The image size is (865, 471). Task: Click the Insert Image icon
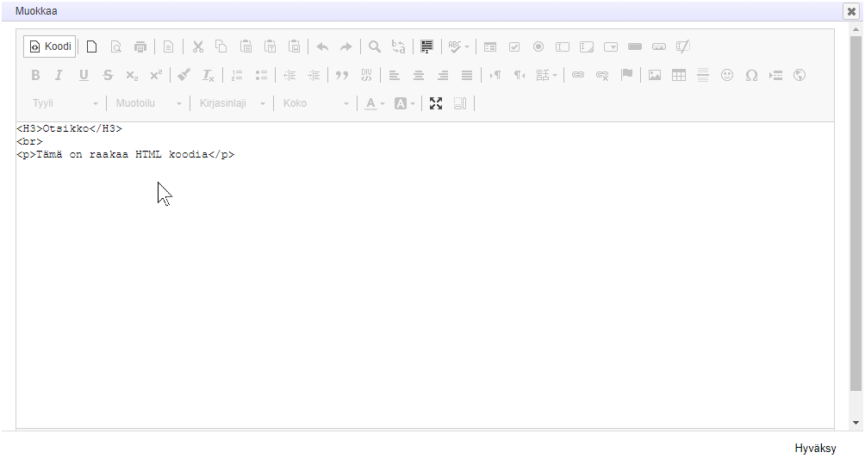pos(655,75)
